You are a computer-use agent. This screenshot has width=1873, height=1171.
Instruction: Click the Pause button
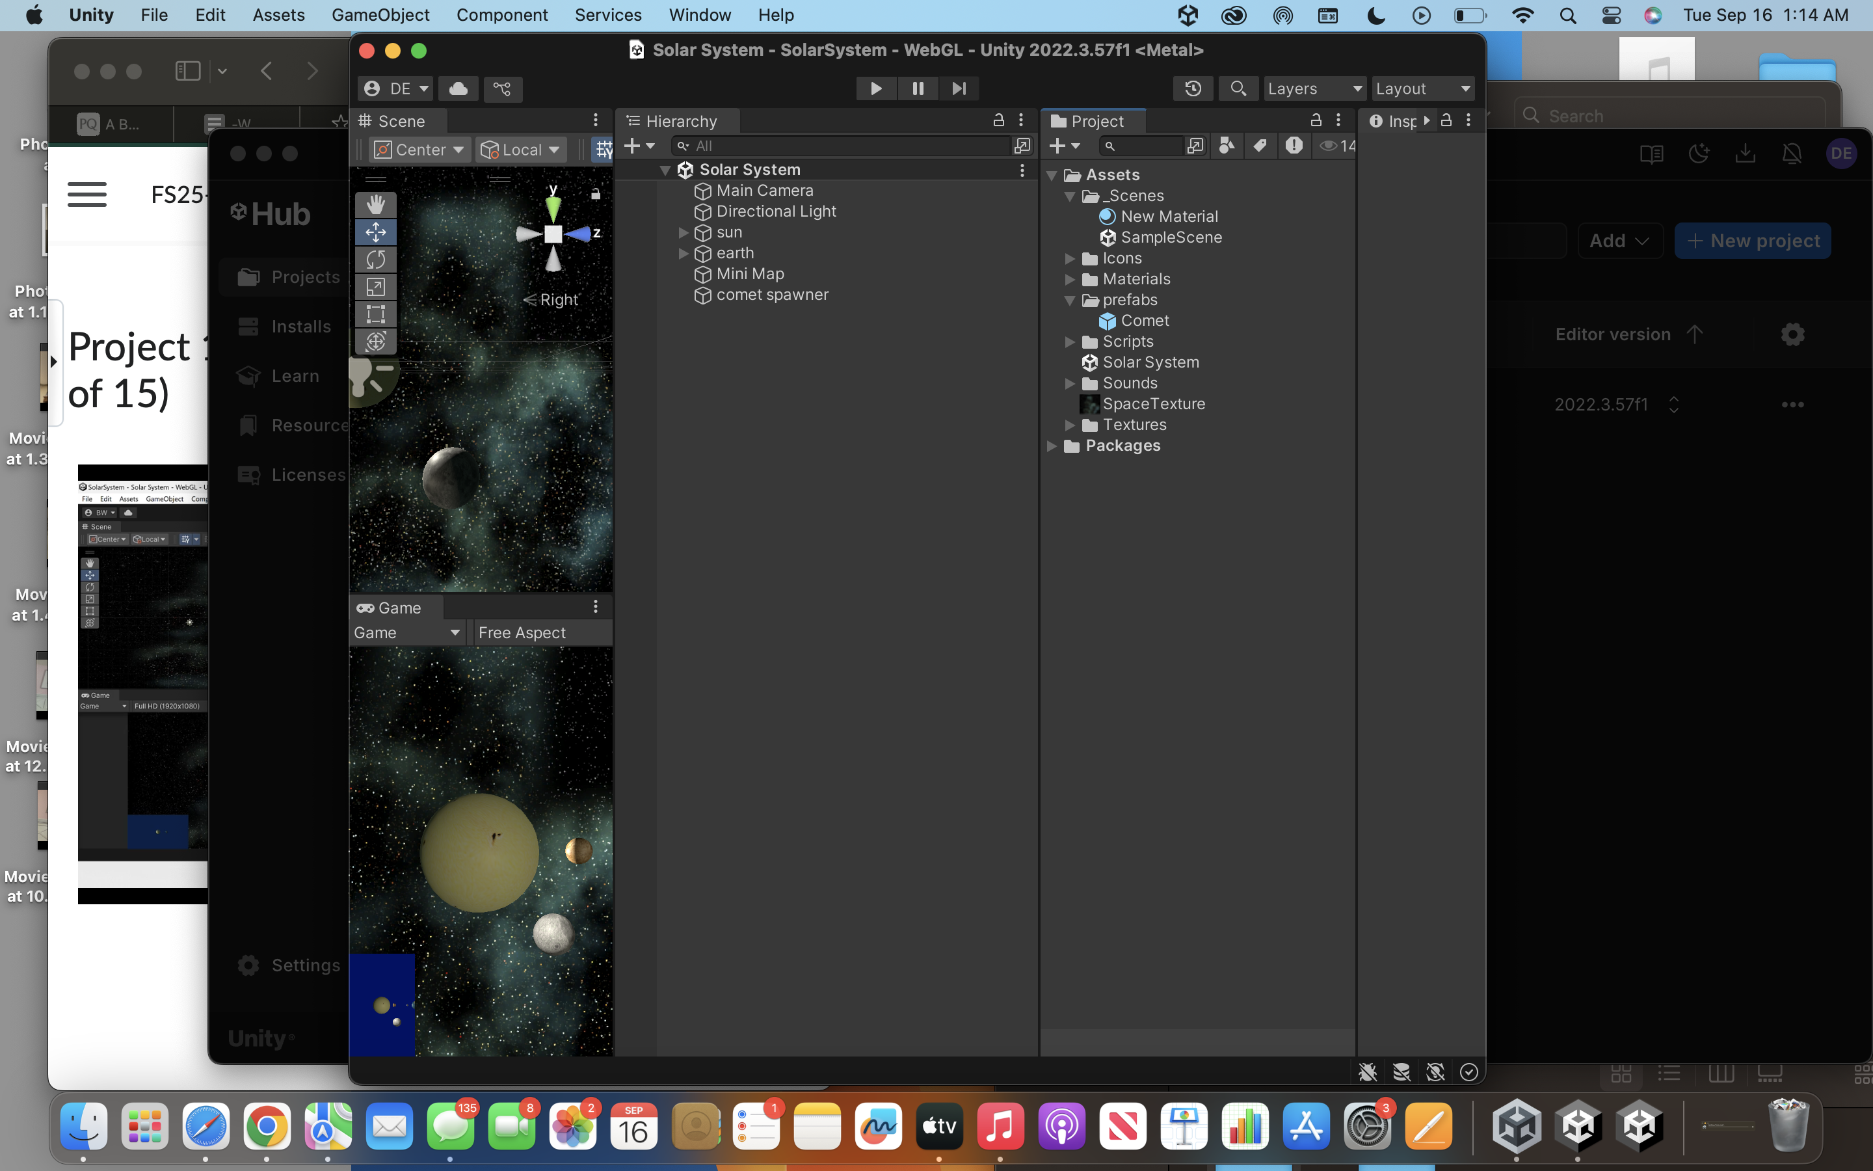[x=917, y=88]
